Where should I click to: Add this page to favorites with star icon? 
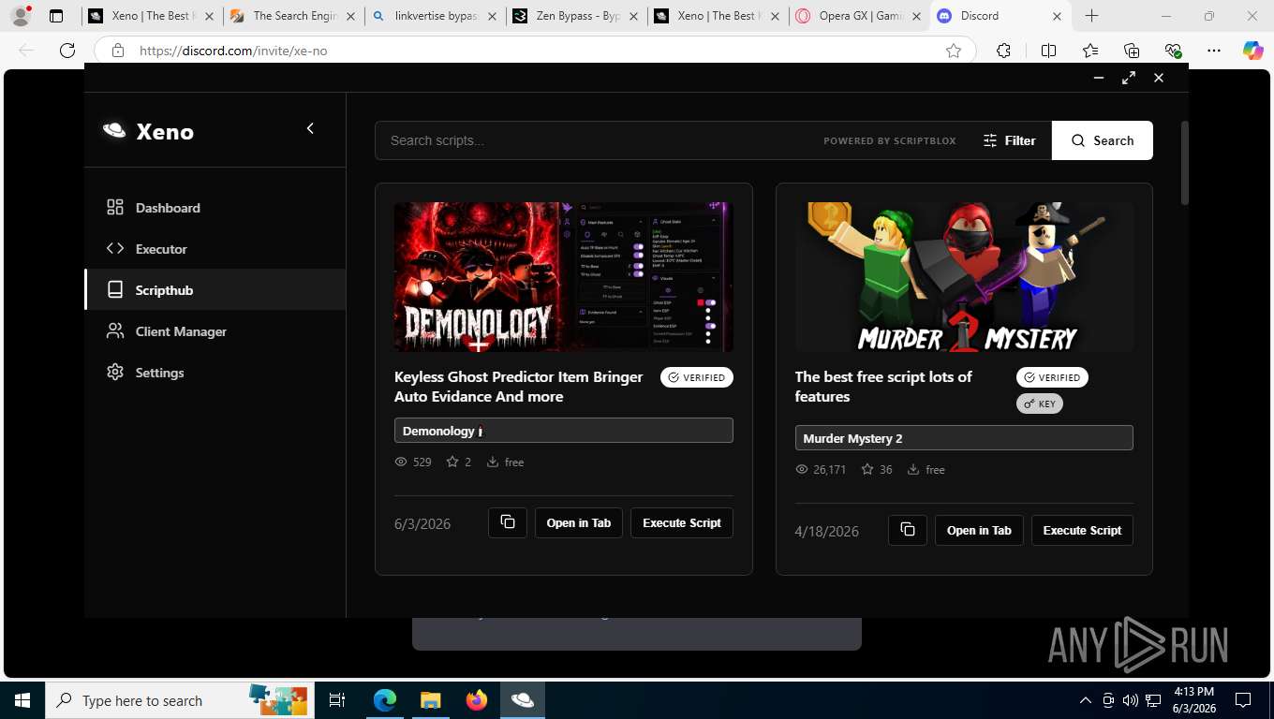point(954,51)
